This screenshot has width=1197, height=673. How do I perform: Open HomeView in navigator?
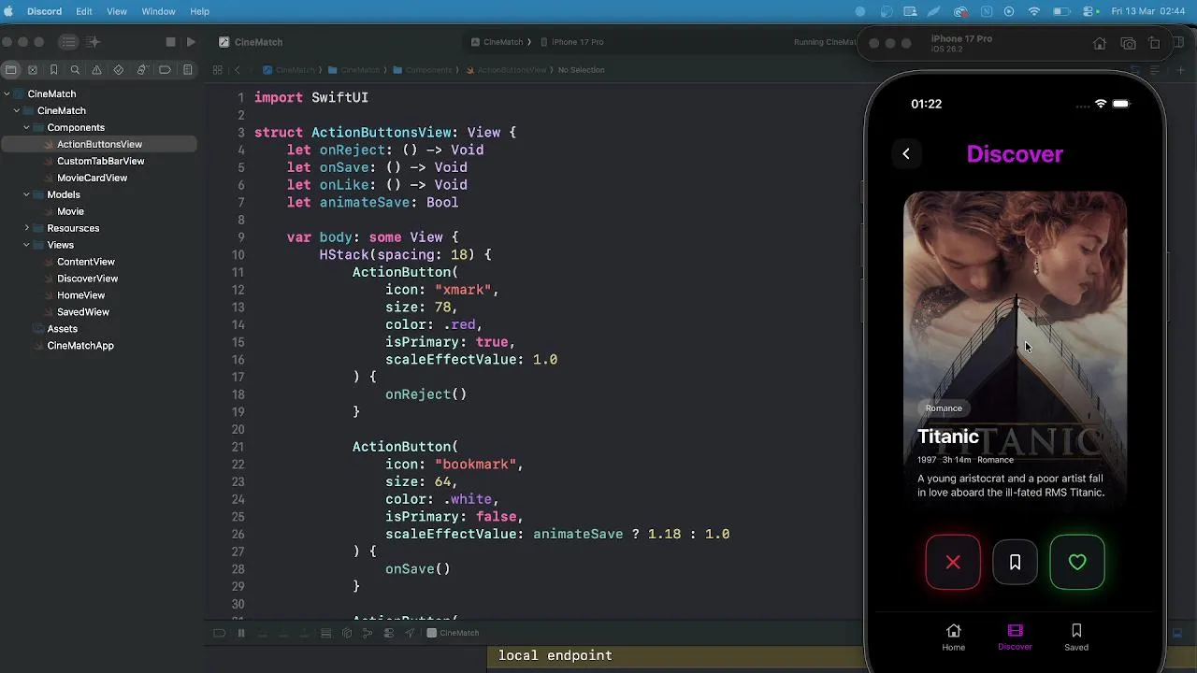click(80, 295)
